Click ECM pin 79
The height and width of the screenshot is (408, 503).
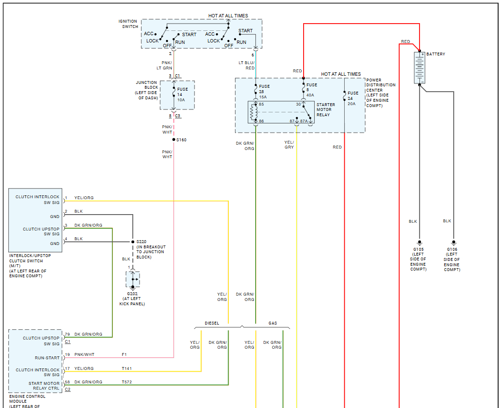coord(68,334)
